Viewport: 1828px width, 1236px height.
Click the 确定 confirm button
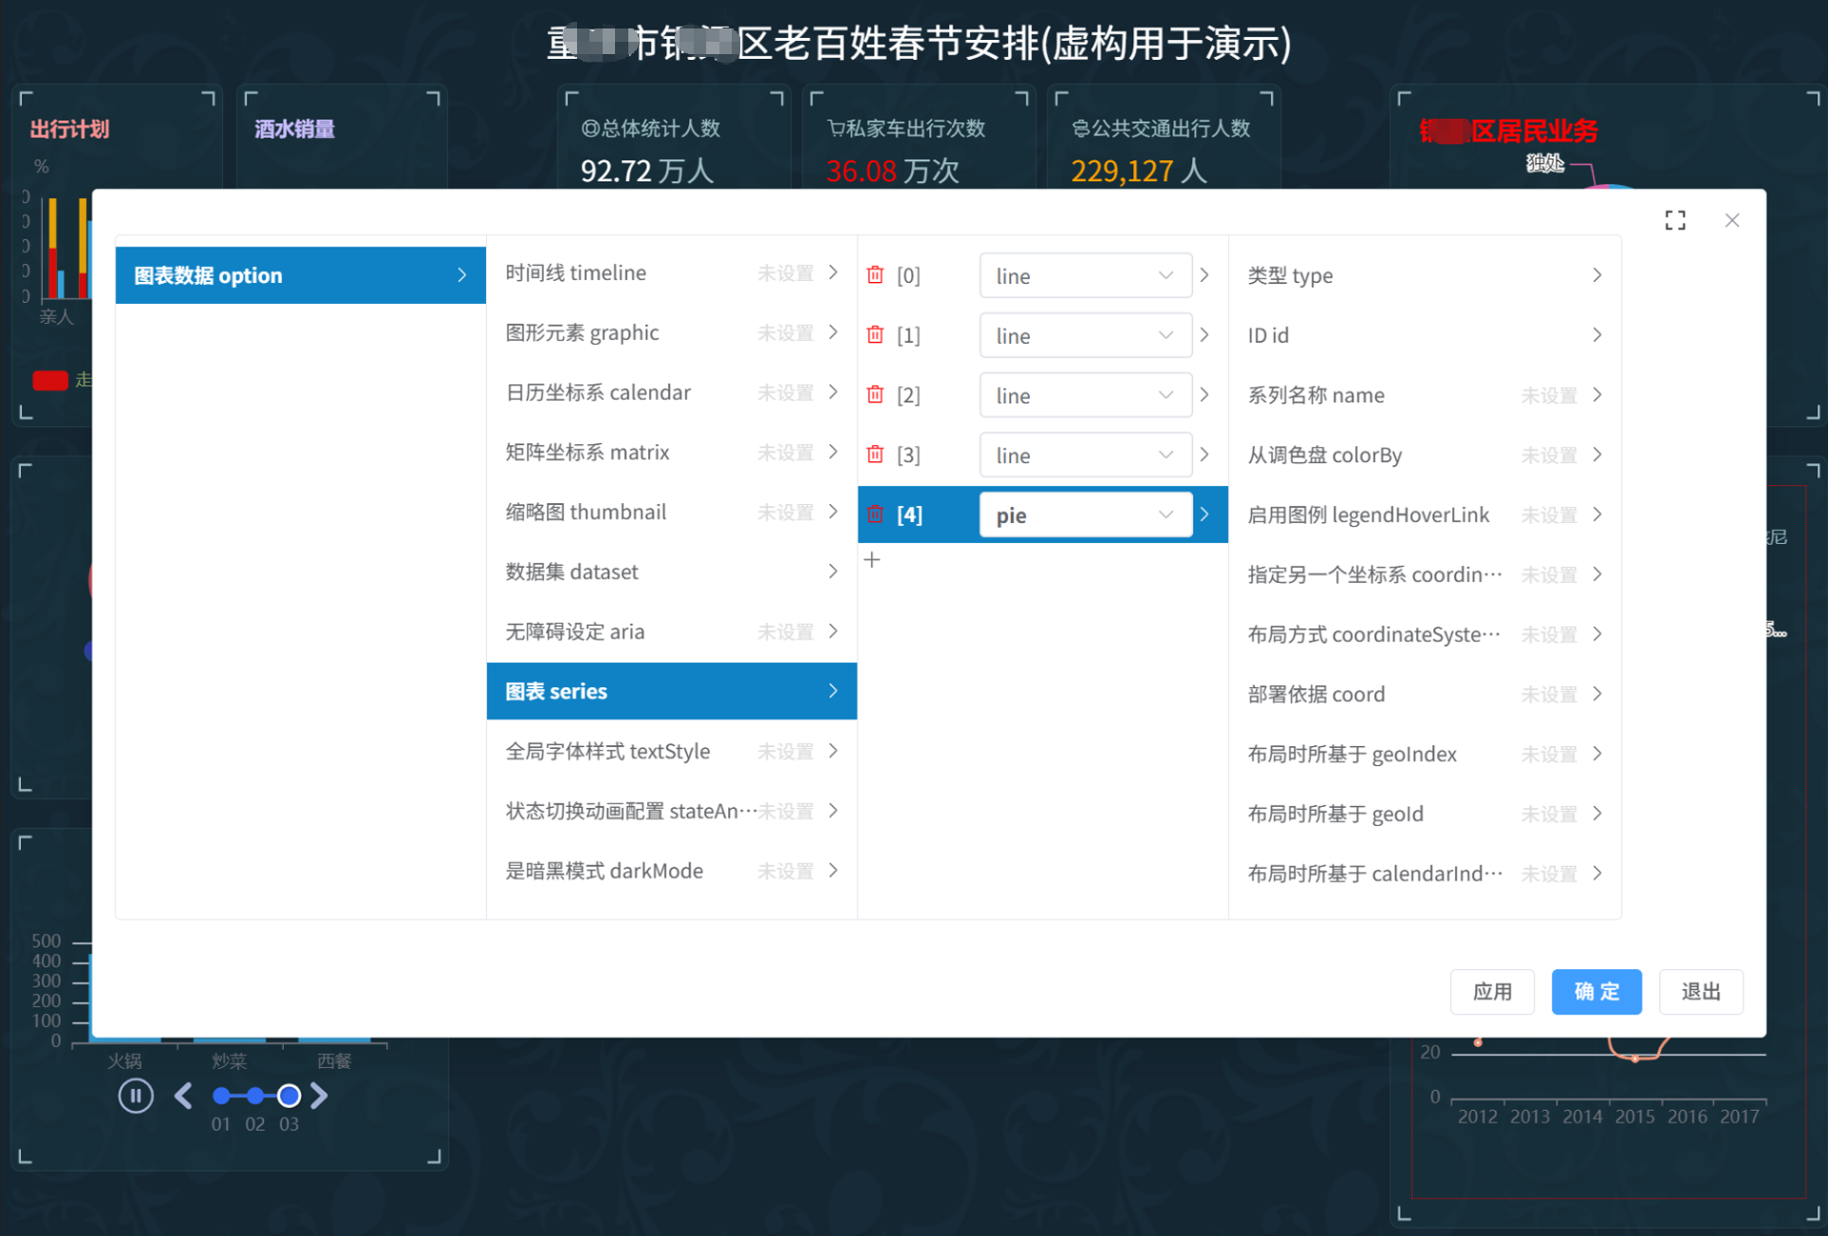(x=1595, y=992)
